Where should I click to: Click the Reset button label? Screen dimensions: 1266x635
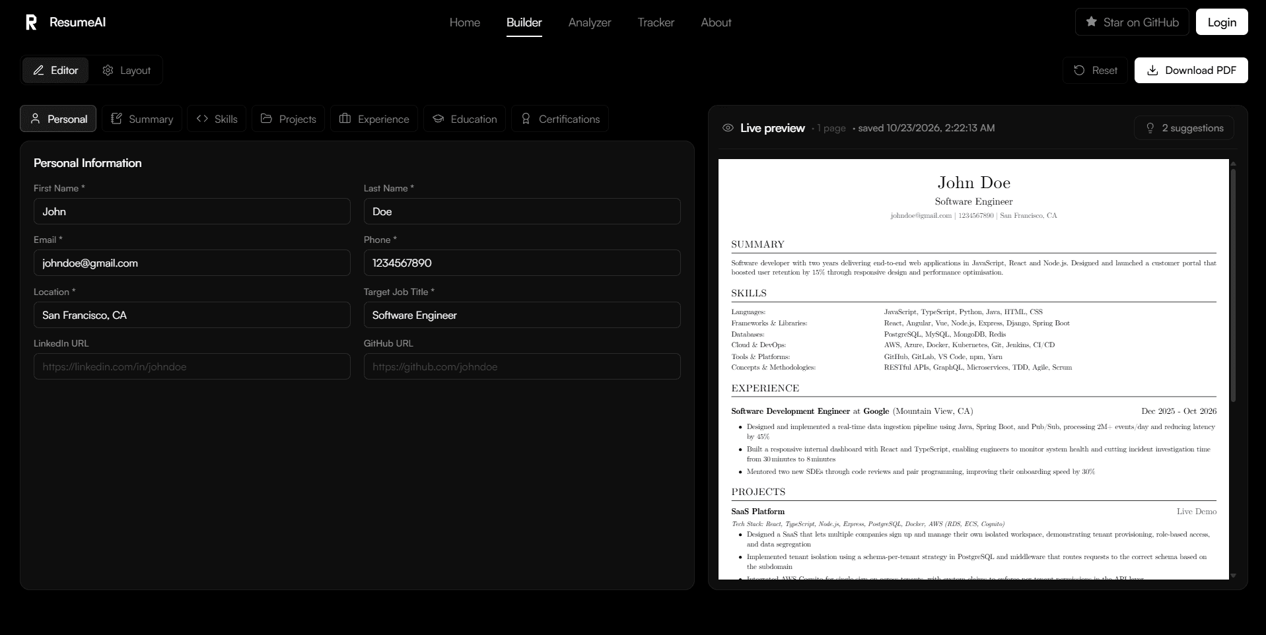point(1105,71)
